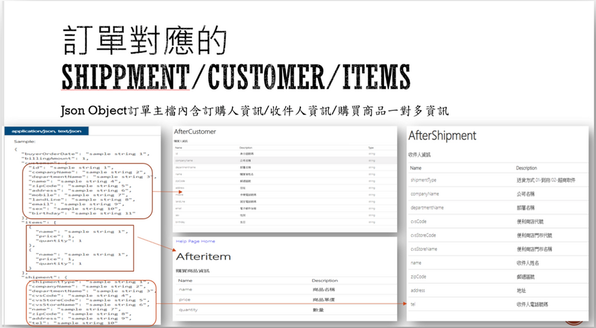Select the application/json, text/json tab
Screen dimensions: 596x328
[46, 131]
